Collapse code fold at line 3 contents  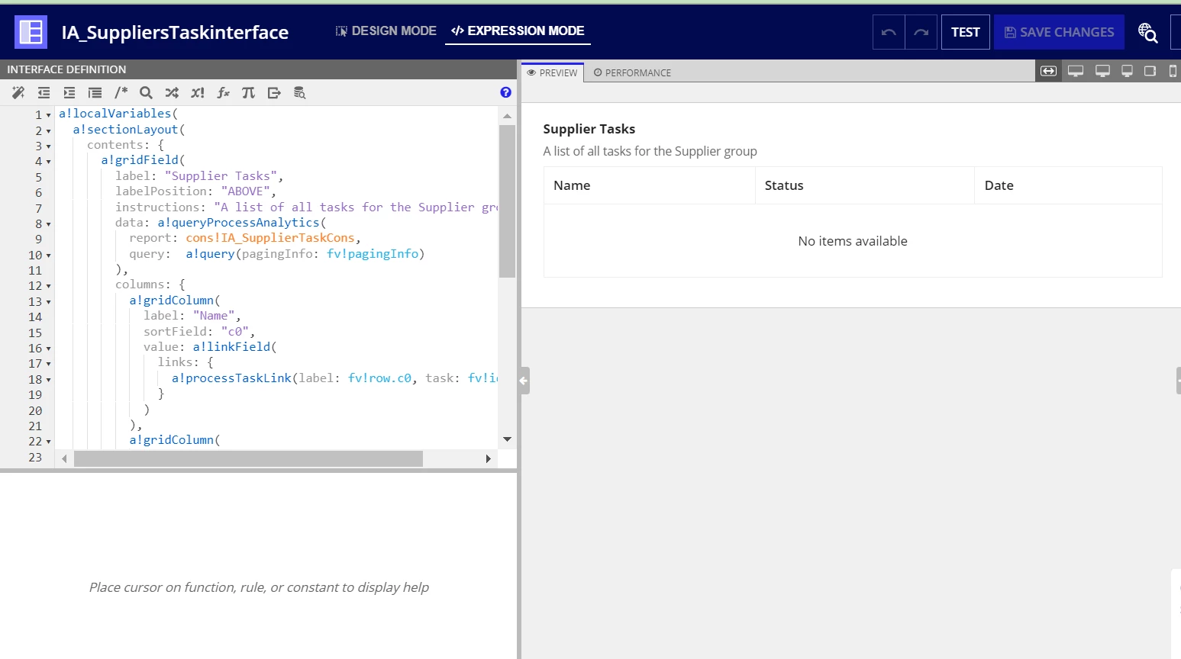49,146
